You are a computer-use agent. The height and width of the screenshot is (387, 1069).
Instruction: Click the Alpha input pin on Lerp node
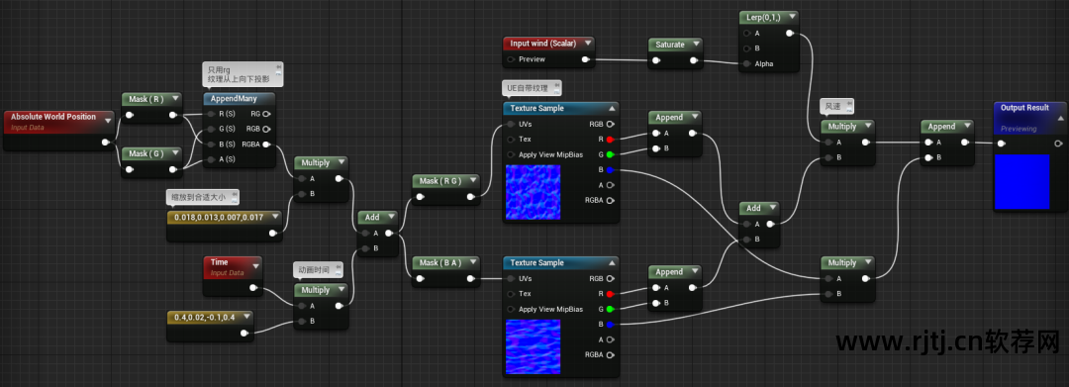click(x=748, y=64)
